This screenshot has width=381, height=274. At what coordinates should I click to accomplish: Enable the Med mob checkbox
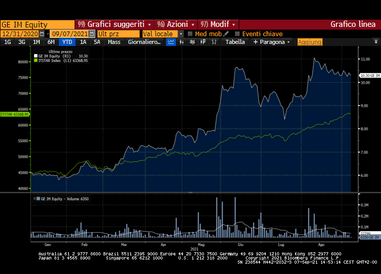(190, 34)
